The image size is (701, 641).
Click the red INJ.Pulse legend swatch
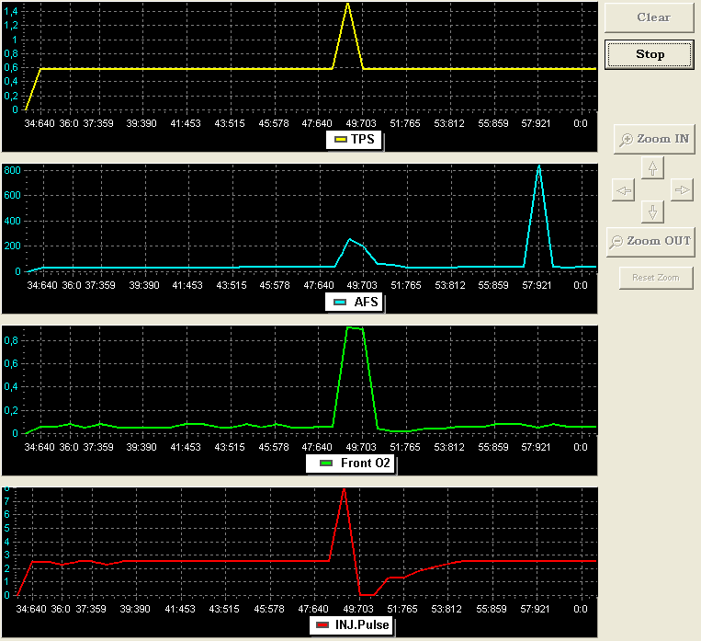(322, 626)
